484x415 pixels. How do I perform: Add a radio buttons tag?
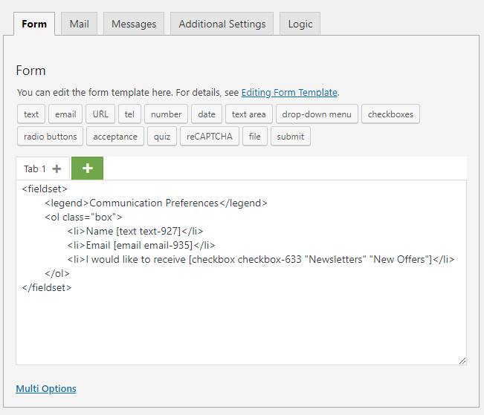pos(50,137)
